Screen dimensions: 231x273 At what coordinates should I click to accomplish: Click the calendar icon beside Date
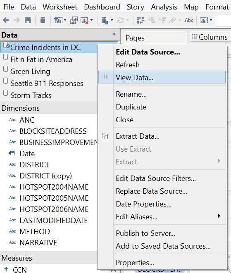[12, 153]
